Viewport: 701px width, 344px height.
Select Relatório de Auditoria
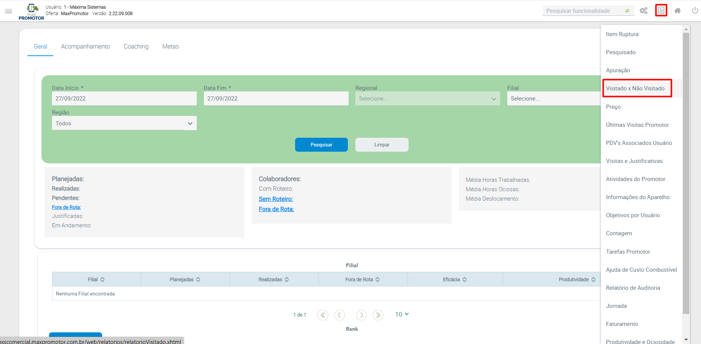pyautogui.click(x=633, y=288)
